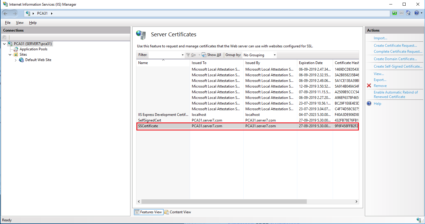Switch to the Content View tab

pos(178,212)
